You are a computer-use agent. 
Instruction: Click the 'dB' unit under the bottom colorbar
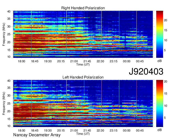(159, 130)
